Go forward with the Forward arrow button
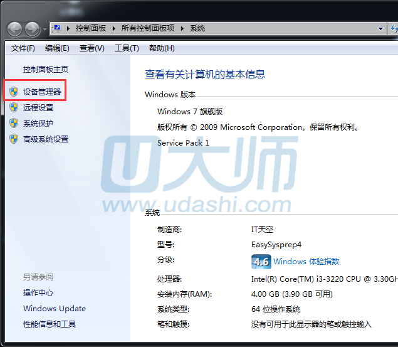The width and height of the screenshot is (398, 347). [32, 29]
